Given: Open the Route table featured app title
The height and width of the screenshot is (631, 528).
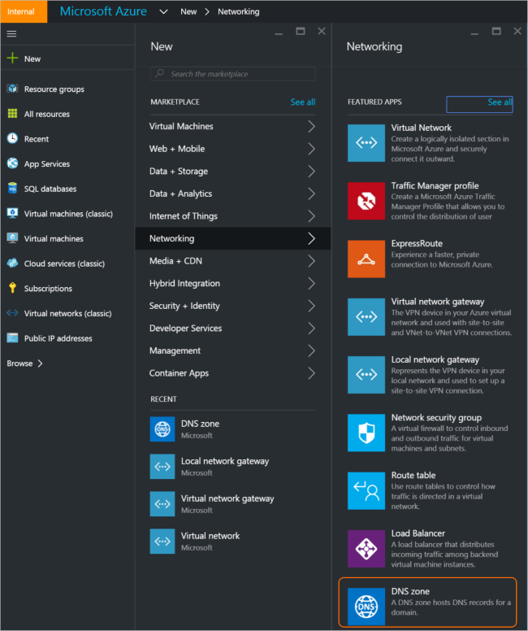Looking at the screenshot, I should (413, 476).
